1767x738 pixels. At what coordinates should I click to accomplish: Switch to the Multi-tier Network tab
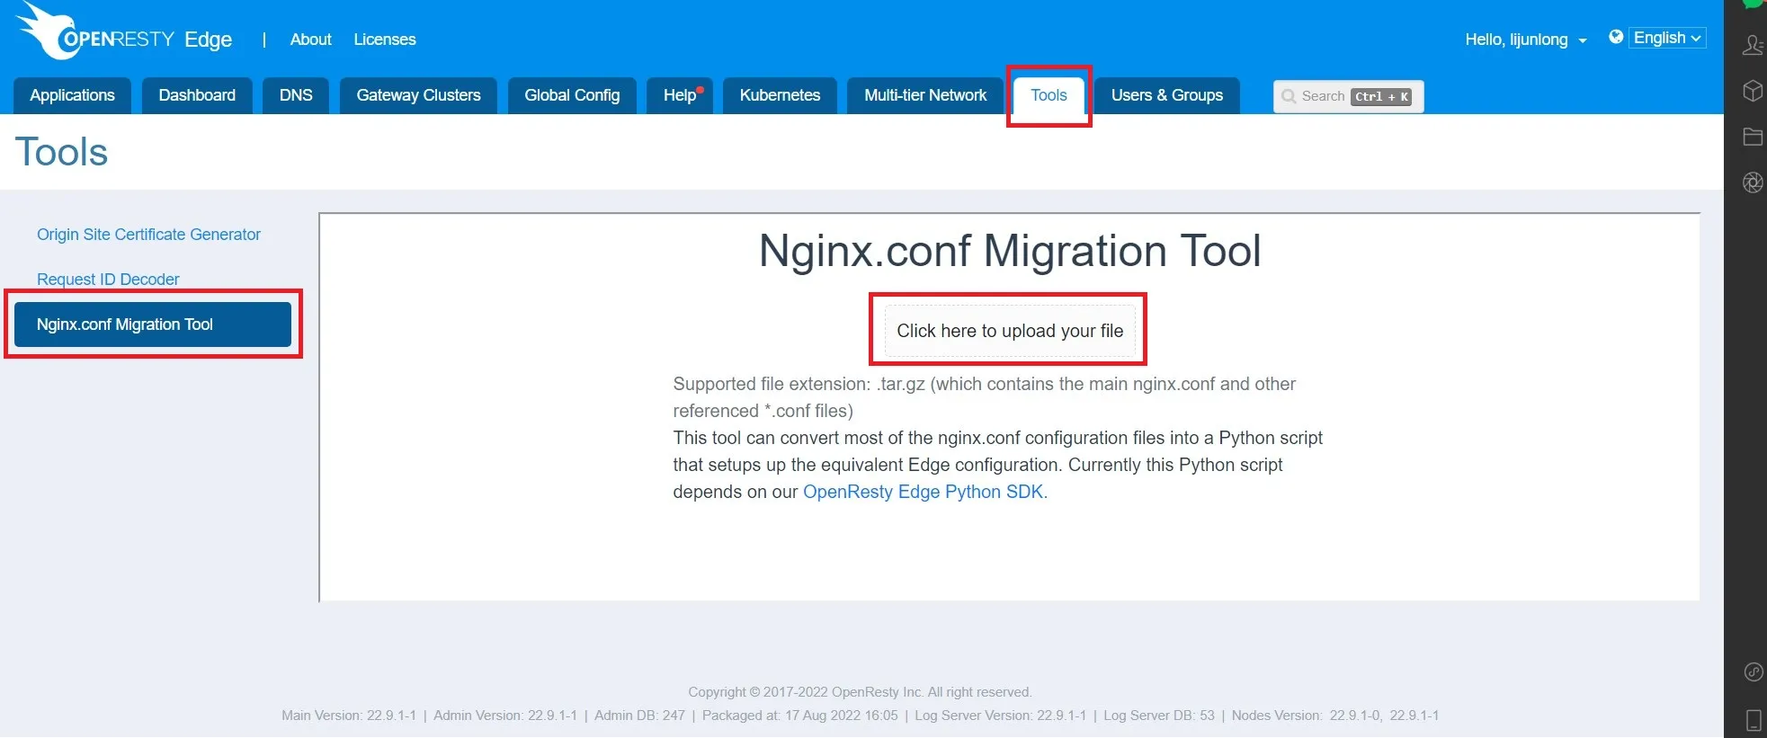click(925, 95)
